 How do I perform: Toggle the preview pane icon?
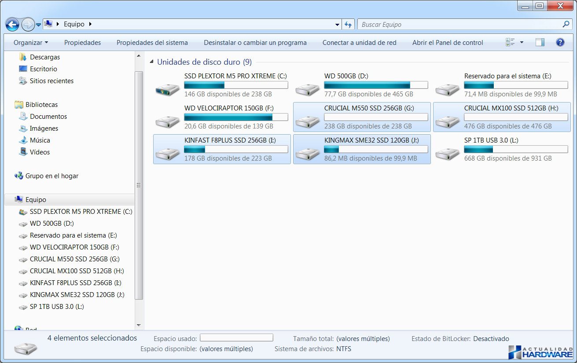click(540, 43)
